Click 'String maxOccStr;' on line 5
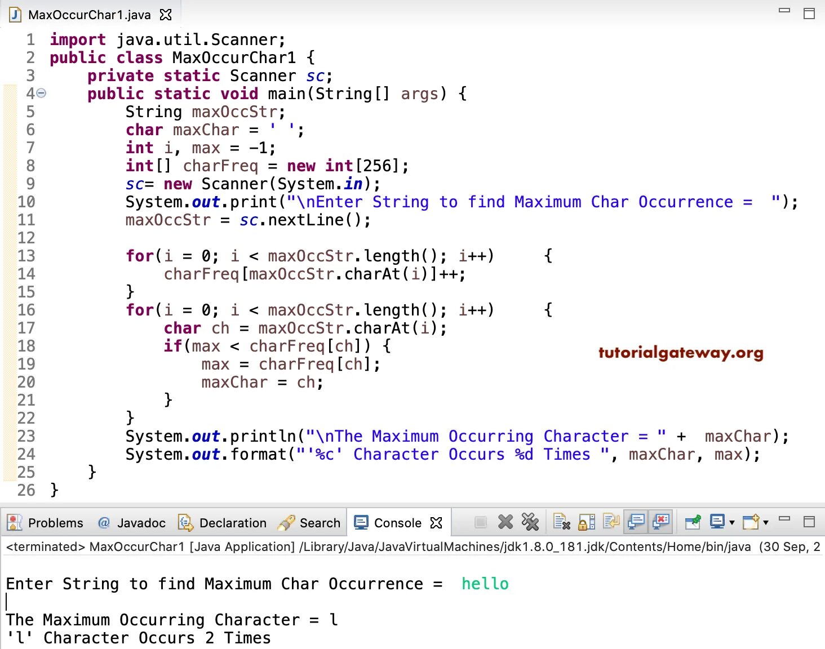825x649 pixels. (x=205, y=112)
